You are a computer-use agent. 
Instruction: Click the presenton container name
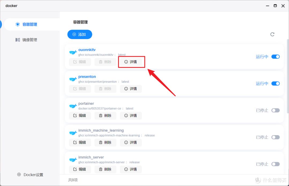point(87,77)
